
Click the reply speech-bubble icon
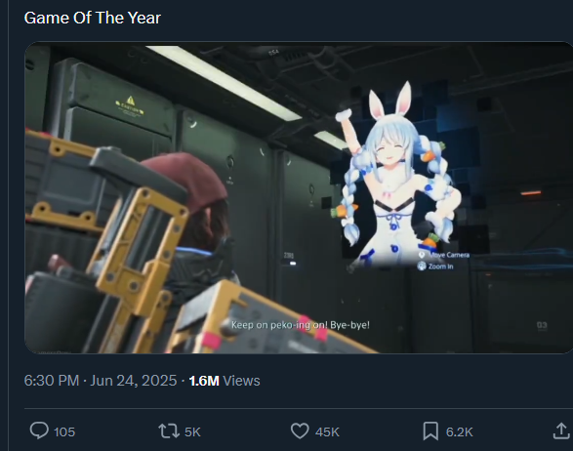point(39,430)
